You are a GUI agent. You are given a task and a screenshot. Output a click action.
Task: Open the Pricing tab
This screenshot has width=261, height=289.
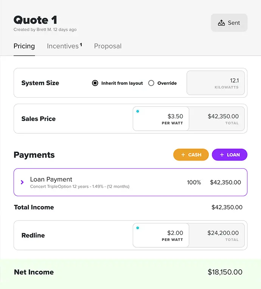[24, 46]
